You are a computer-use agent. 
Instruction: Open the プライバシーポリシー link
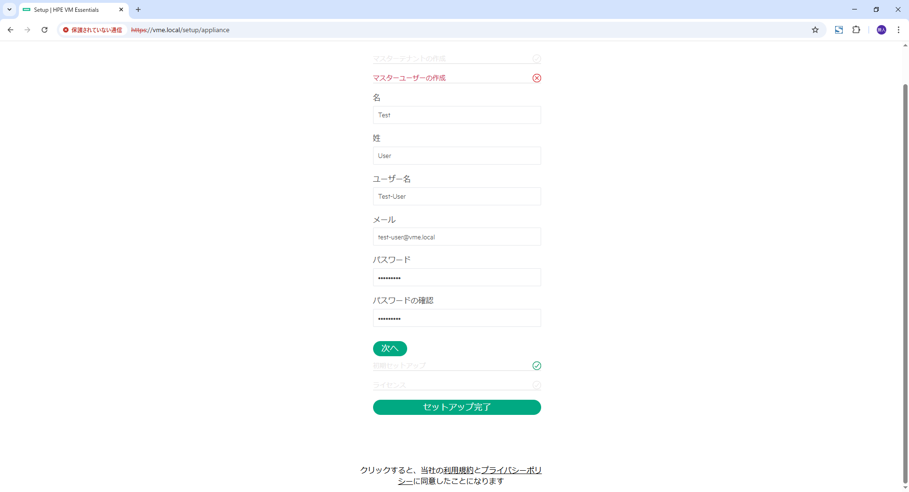coord(511,470)
